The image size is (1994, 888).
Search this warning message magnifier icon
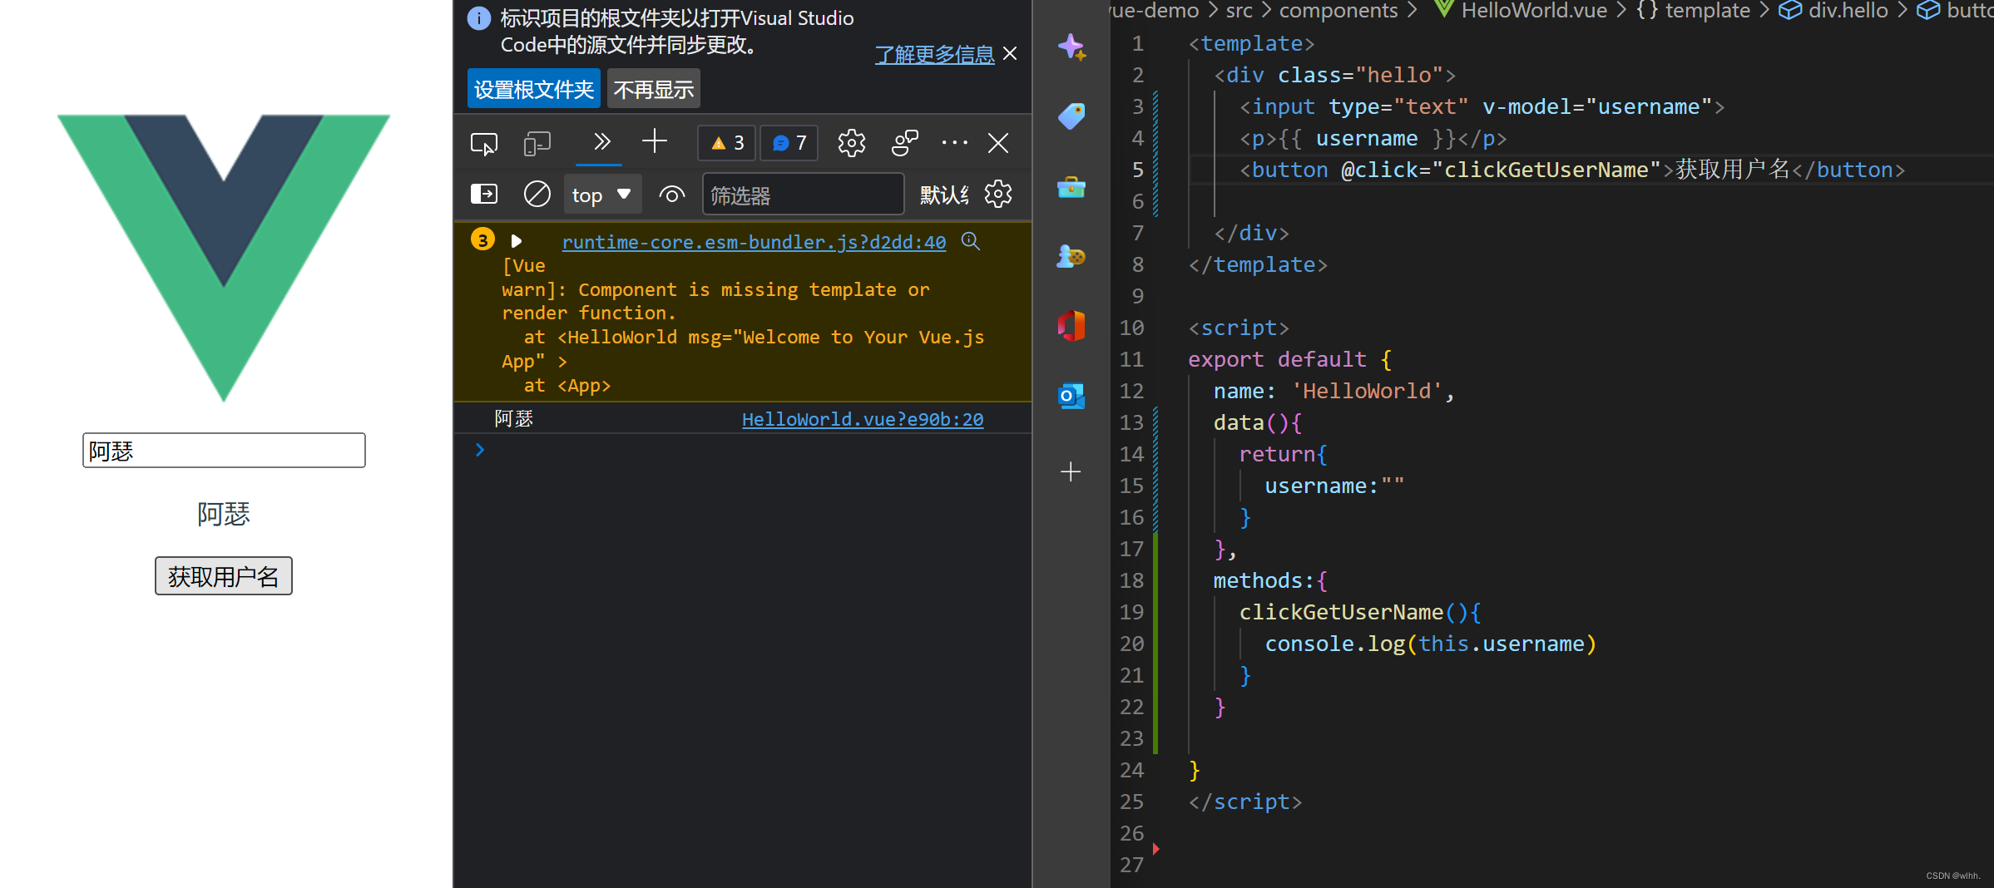click(x=971, y=241)
